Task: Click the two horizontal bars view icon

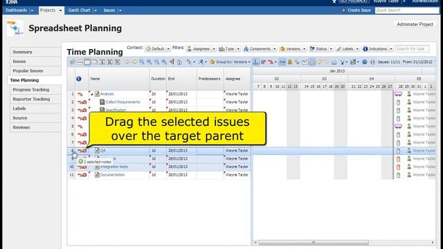Action: (80, 62)
